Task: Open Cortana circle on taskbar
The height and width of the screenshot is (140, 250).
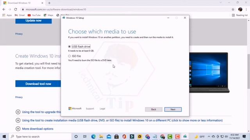Action: (76, 136)
